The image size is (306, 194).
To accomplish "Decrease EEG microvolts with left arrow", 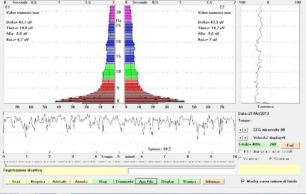I will pos(240,130).
